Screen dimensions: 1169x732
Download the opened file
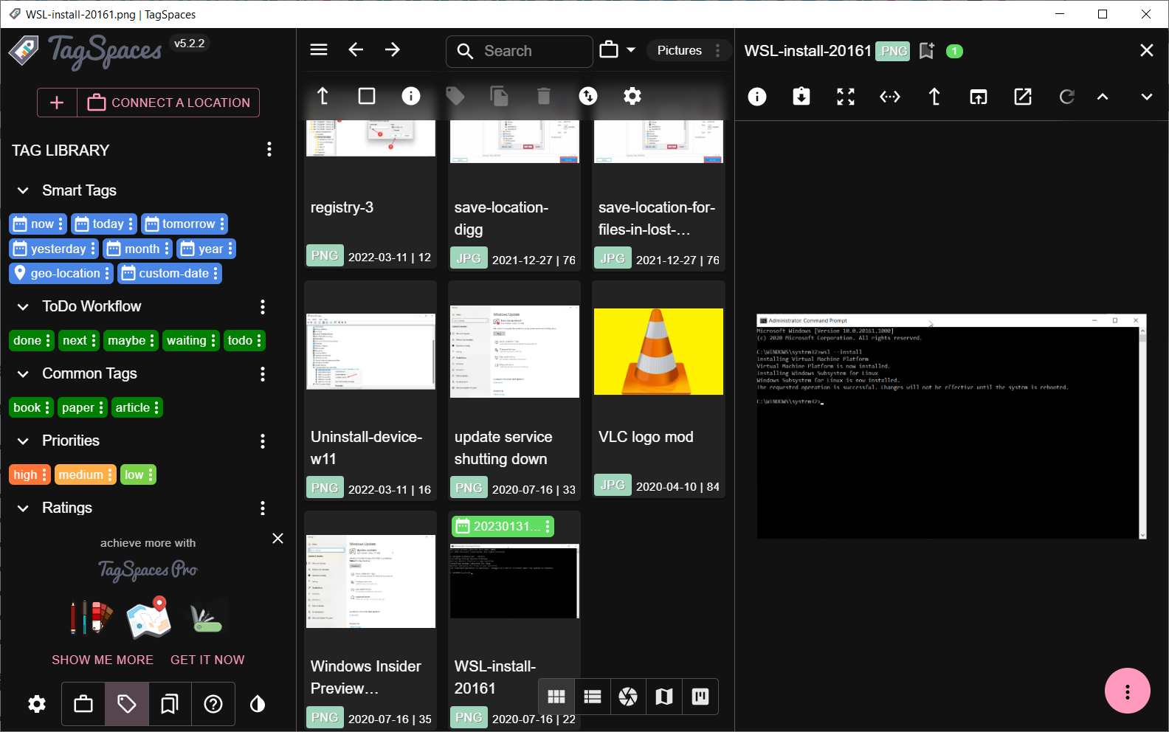pyautogui.click(x=801, y=97)
